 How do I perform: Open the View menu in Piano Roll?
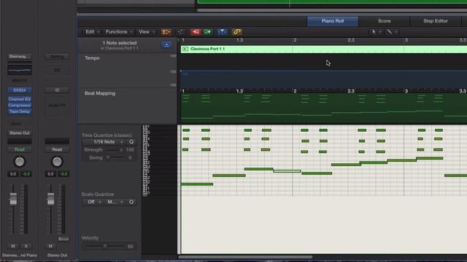147,32
